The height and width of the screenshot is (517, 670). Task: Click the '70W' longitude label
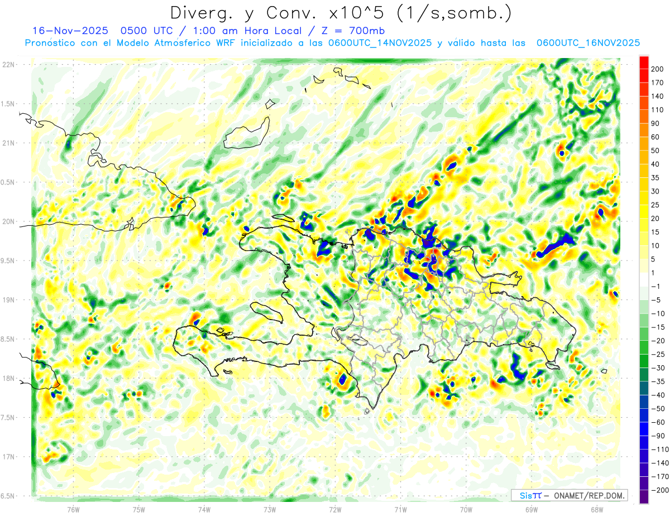(466, 509)
